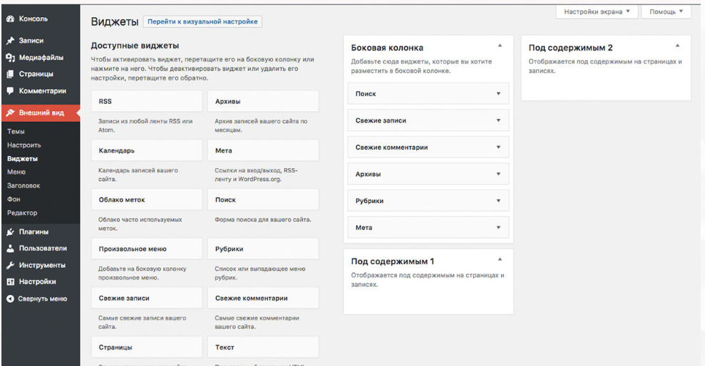Click the Доступные виджеты heading
The width and height of the screenshot is (705, 366).
click(x=135, y=46)
